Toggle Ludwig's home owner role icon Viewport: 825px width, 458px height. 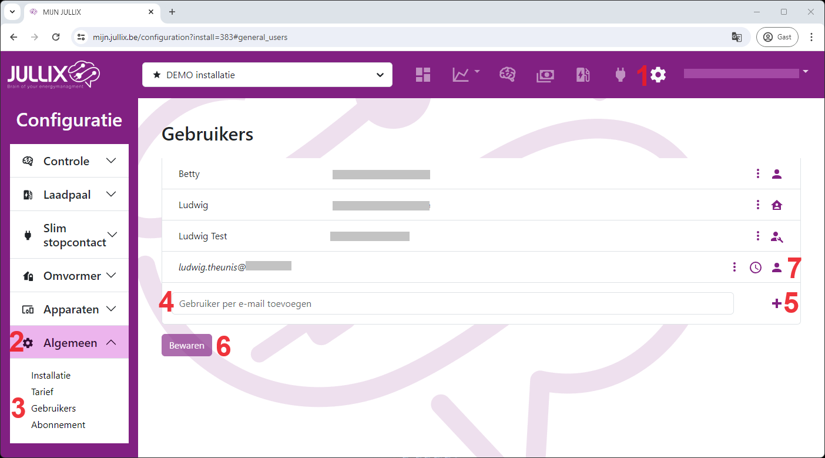(x=777, y=205)
